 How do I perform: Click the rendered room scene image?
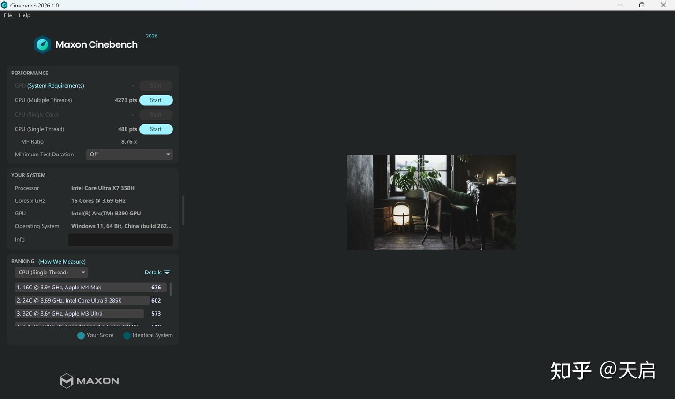click(x=431, y=202)
